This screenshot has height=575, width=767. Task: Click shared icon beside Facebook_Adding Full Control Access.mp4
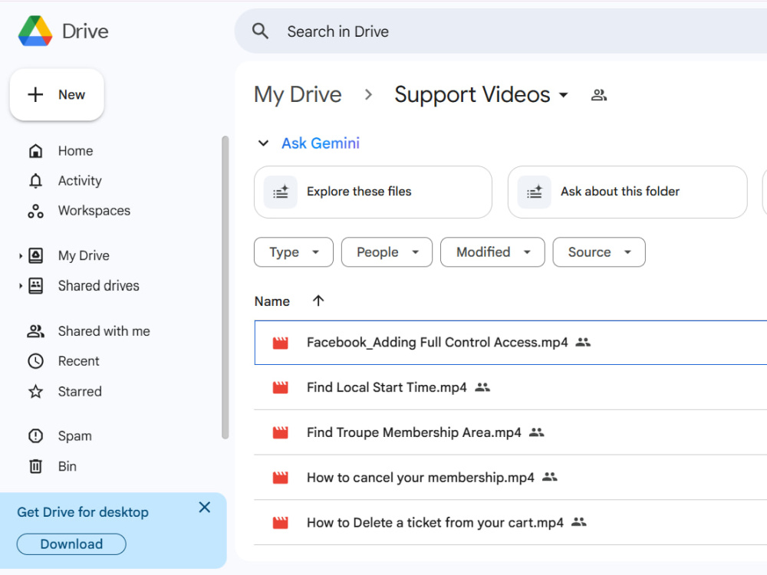[583, 342]
